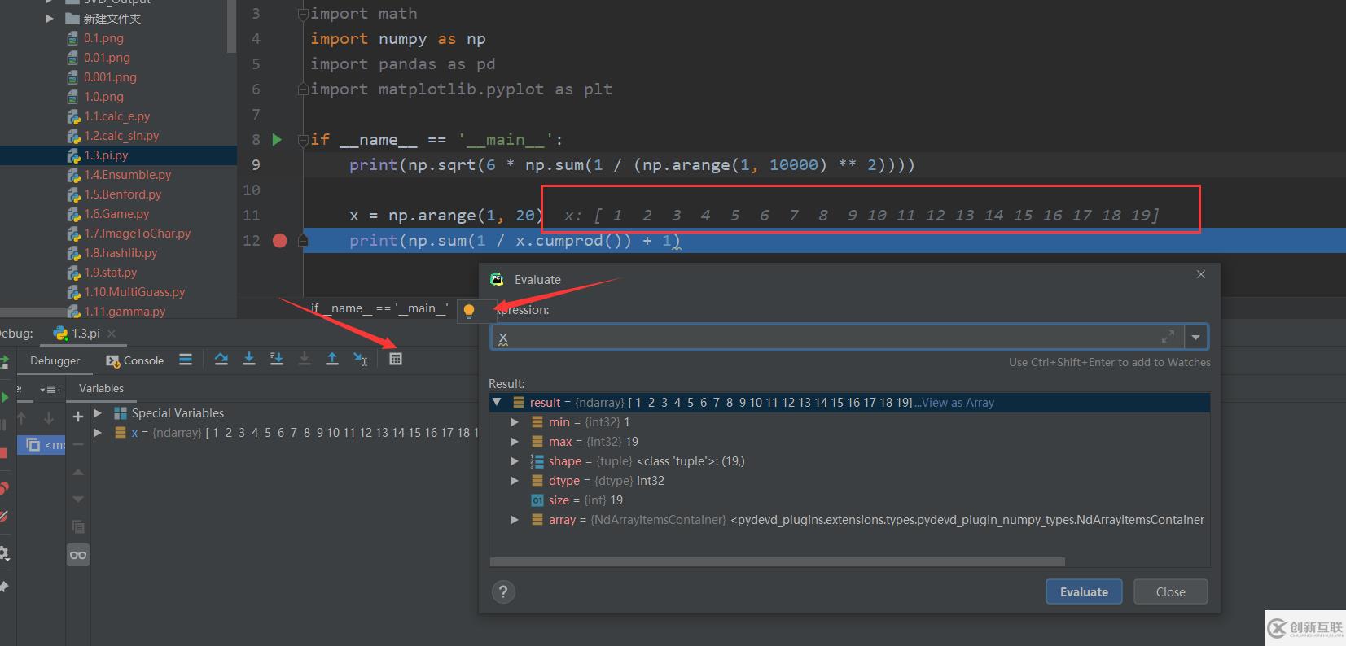Open 1.0.png image file
The height and width of the screenshot is (646, 1346).
click(103, 97)
